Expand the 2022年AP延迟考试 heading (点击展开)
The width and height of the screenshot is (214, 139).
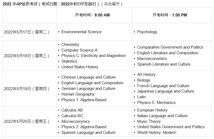(x=63, y=4)
